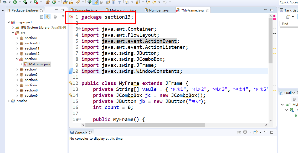The width and height of the screenshot is (298, 153).
Task: Open Package Explorer view menu triangle
Action: (63, 16)
